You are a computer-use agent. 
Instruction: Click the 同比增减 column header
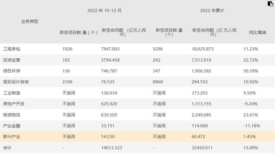click(257, 33)
